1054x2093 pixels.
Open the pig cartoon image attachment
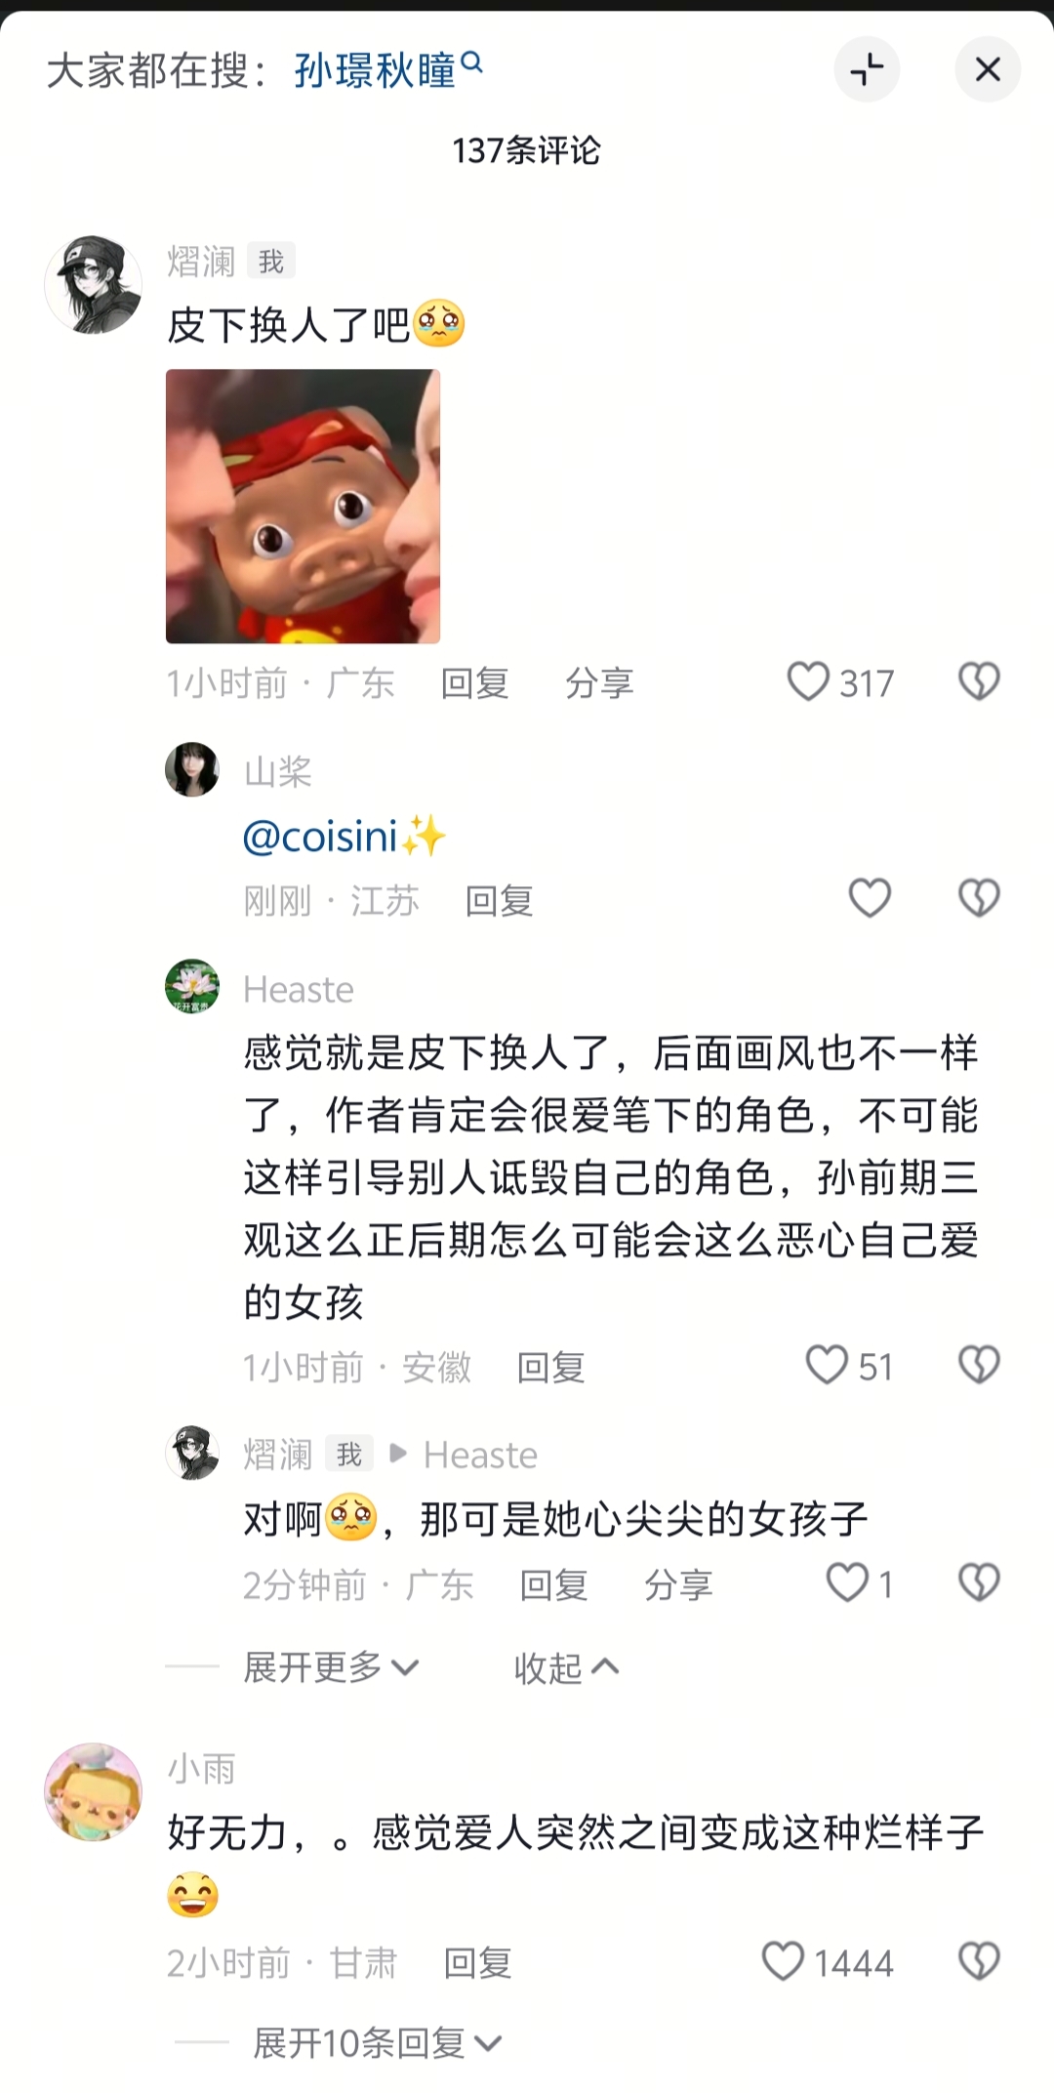point(303,506)
